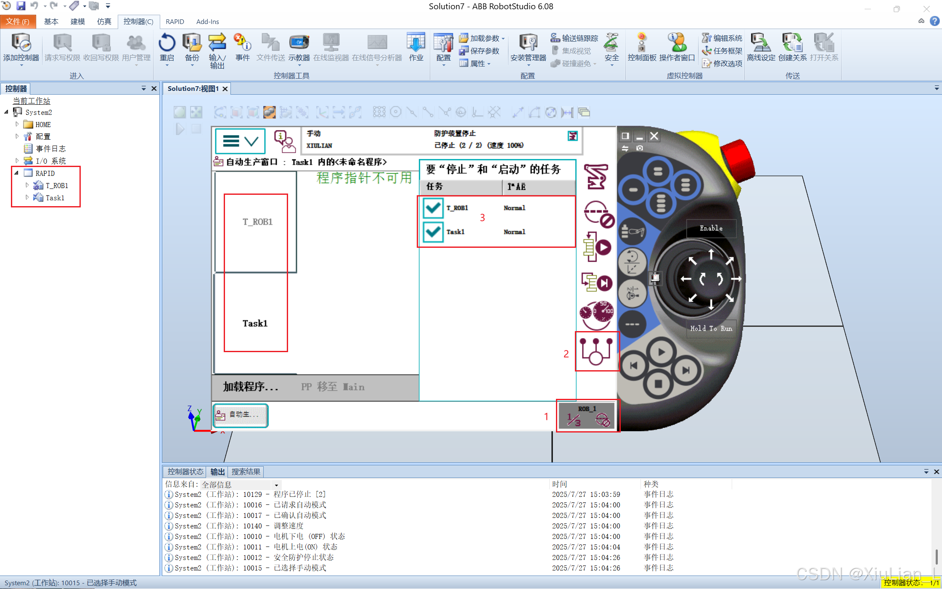Open the increment quickset icon
942x589 pixels.
[x=599, y=214]
